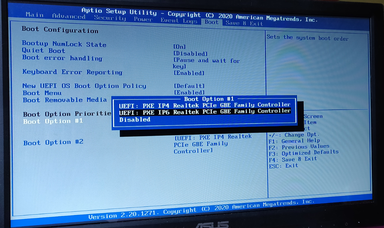Go to the Power tab
Screen dimensions: 384x228
tap(143, 19)
